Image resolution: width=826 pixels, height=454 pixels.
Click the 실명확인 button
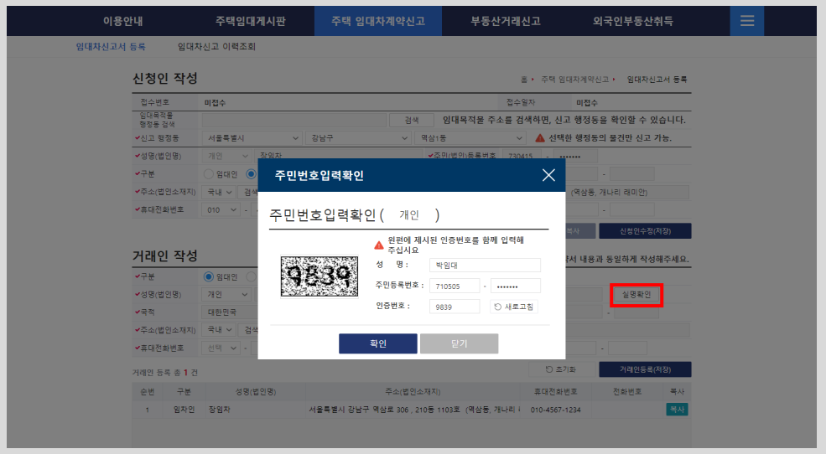click(x=636, y=295)
